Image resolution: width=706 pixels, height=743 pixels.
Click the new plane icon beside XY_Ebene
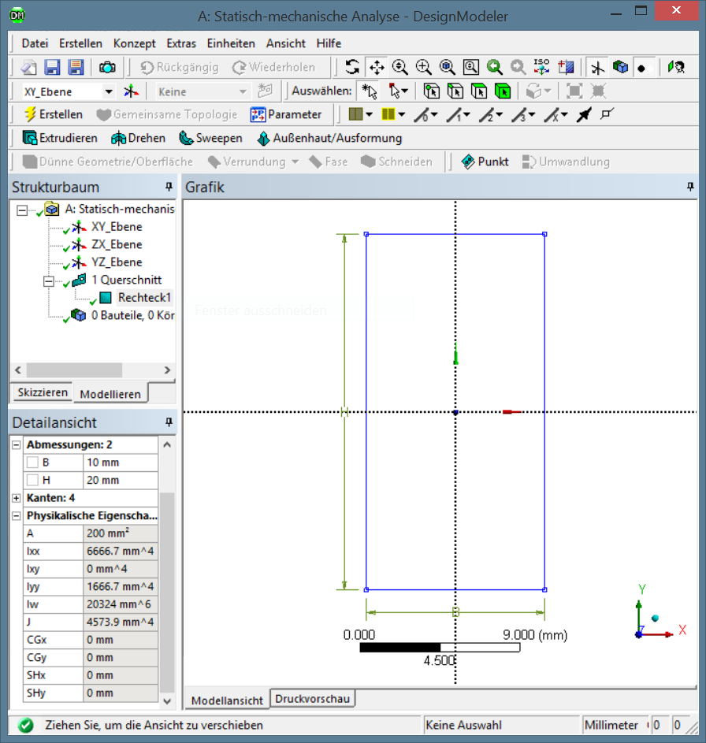130,91
